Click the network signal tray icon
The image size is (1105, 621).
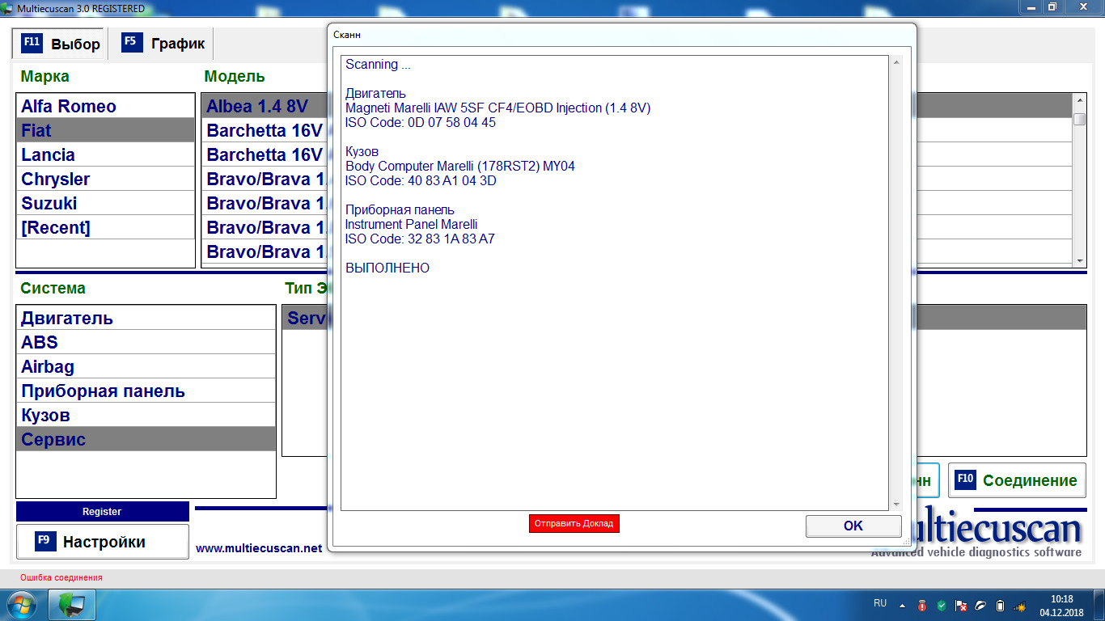click(x=1020, y=605)
